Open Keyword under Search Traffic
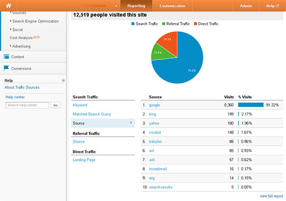The width and height of the screenshot is (286, 201). [x=80, y=105]
